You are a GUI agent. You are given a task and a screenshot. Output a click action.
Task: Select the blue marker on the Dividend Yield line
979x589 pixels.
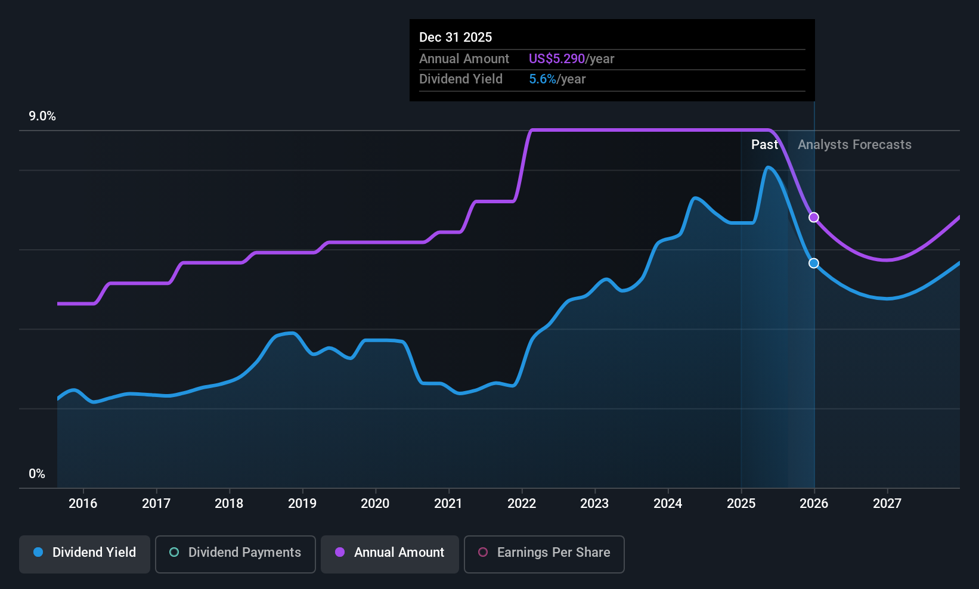click(x=814, y=263)
